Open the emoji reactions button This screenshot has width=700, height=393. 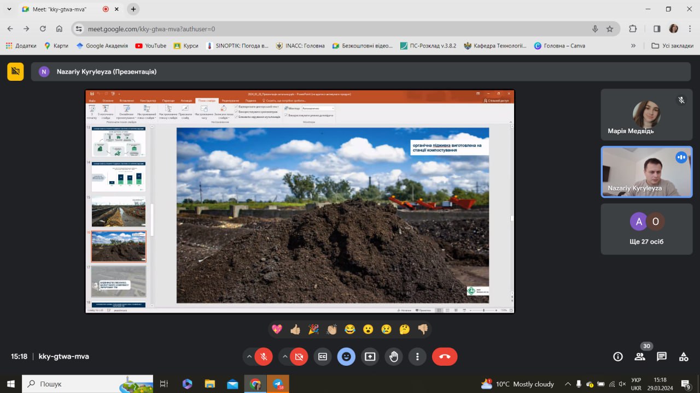pyautogui.click(x=346, y=356)
